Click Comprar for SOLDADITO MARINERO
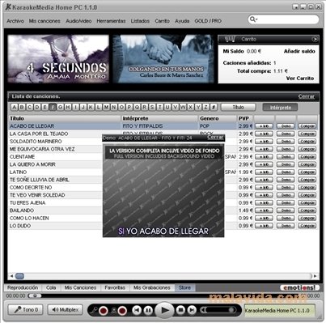The width and height of the screenshot is (326, 323). [307, 142]
